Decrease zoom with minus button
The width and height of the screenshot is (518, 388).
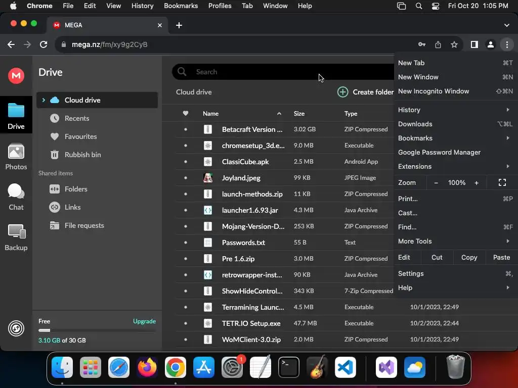436,183
